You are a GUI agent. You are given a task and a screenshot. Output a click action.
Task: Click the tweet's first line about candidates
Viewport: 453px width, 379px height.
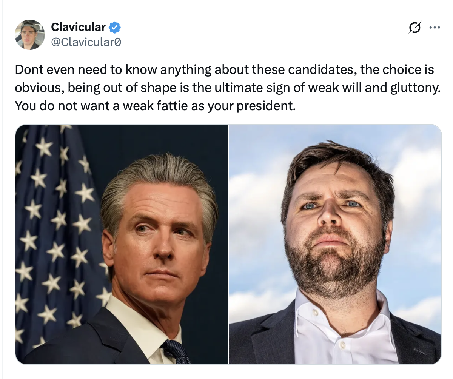(224, 70)
